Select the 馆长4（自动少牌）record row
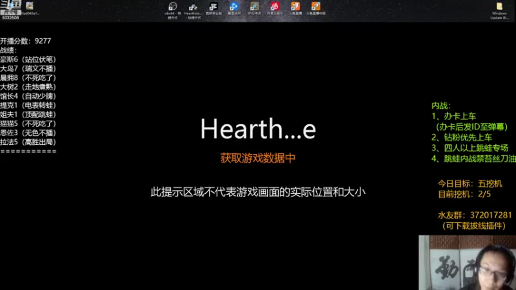Image resolution: width=516 pixels, height=290 pixels. pyautogui.click(x=28, y=96)
